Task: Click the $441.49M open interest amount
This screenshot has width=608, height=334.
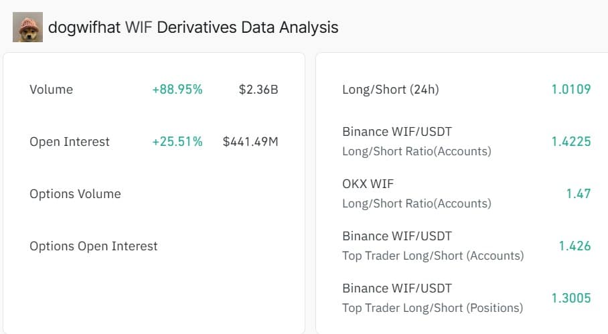Action: click(x=250, y=141)
